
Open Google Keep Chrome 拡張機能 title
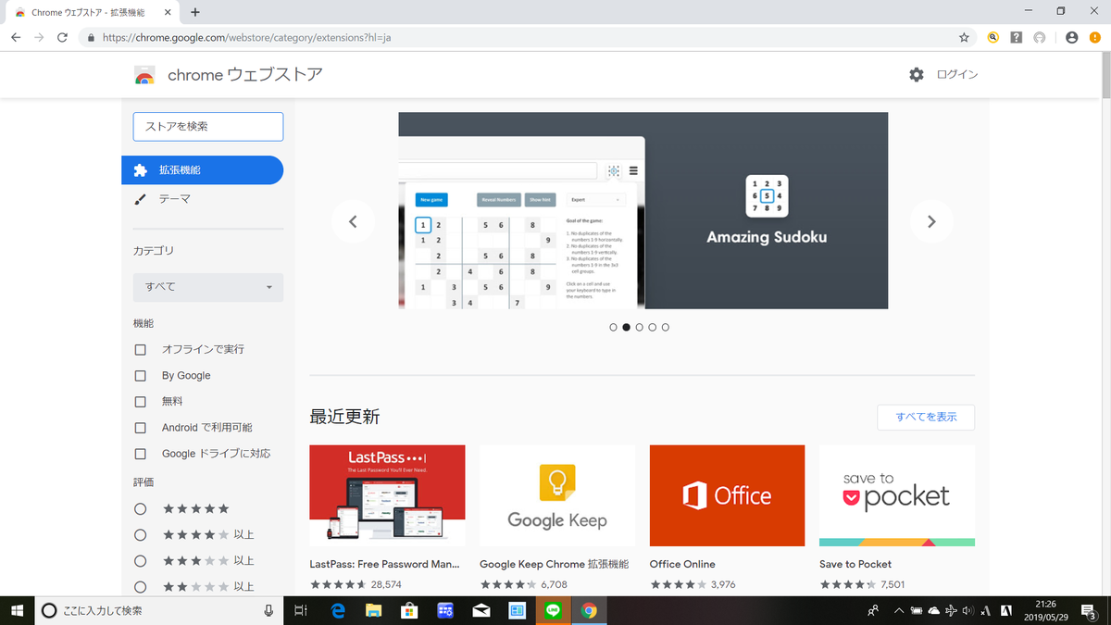554,564
